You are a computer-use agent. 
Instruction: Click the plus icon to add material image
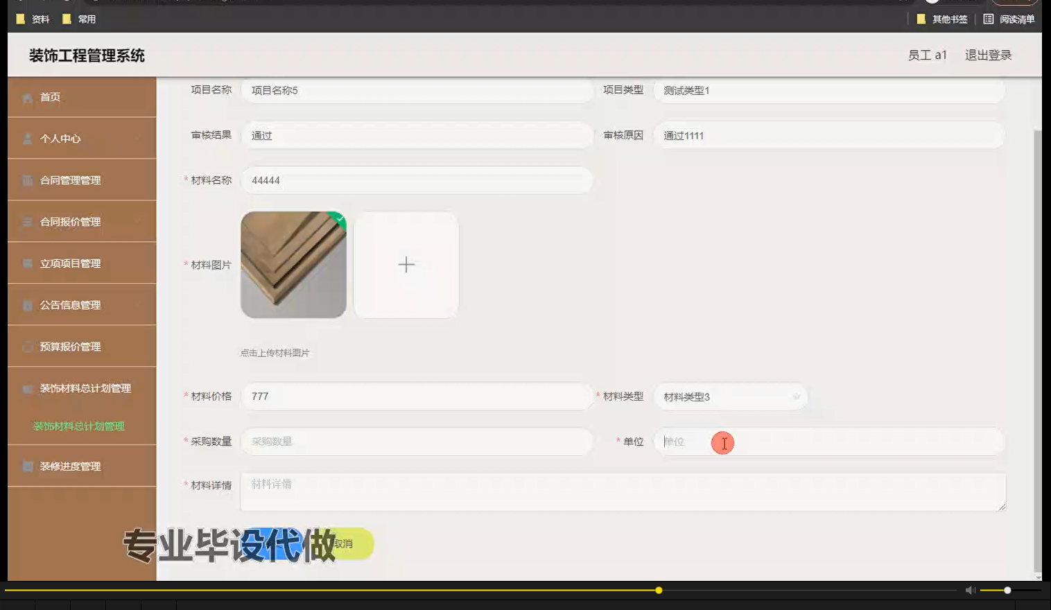click(x=406, y=265)
